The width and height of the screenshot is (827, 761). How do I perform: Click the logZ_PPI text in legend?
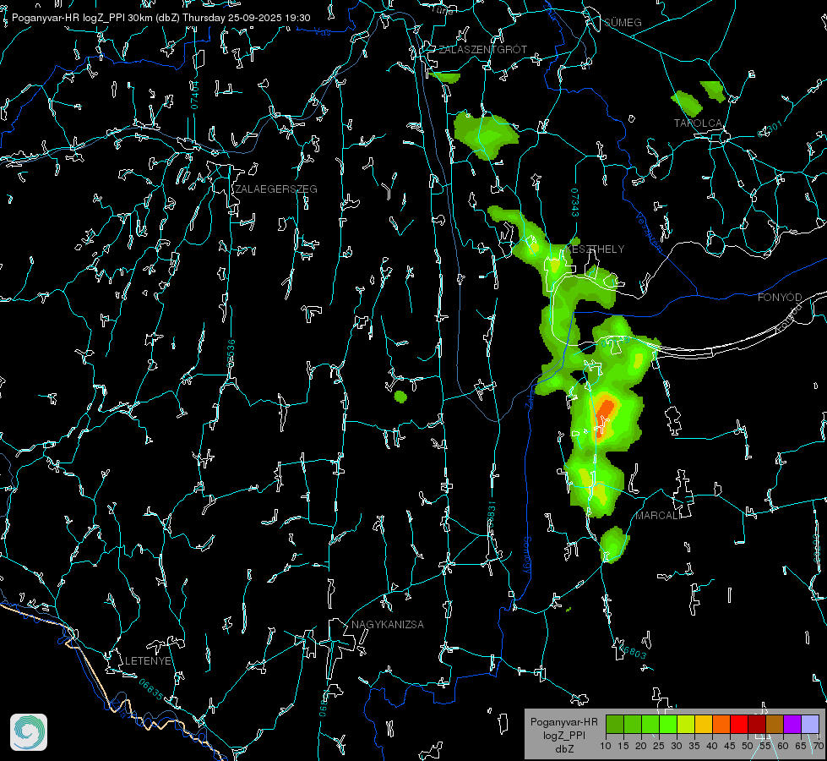(563, 735)
